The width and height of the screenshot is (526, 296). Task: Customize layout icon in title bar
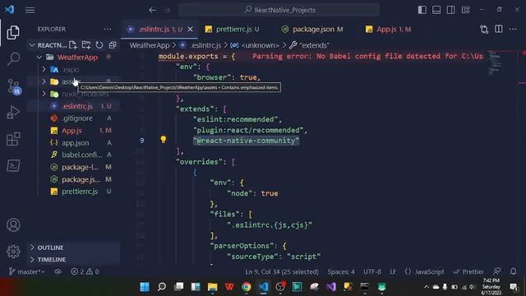[x=466, y=10]
